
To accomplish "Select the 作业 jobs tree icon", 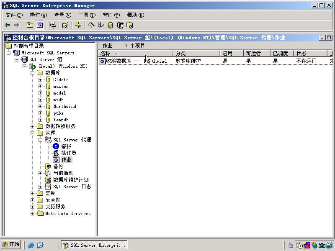I will [56, 160].
